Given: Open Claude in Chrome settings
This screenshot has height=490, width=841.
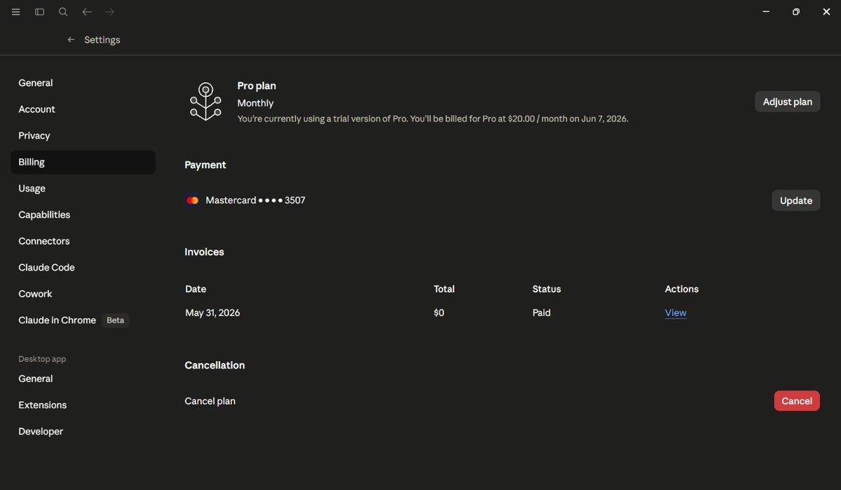Looking at the screenshot, I should (x=57, y=320).
